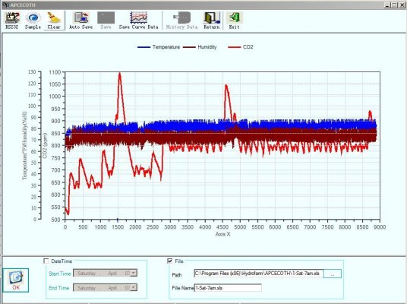Expand the Start Time date dropdown

click(134, 273)
